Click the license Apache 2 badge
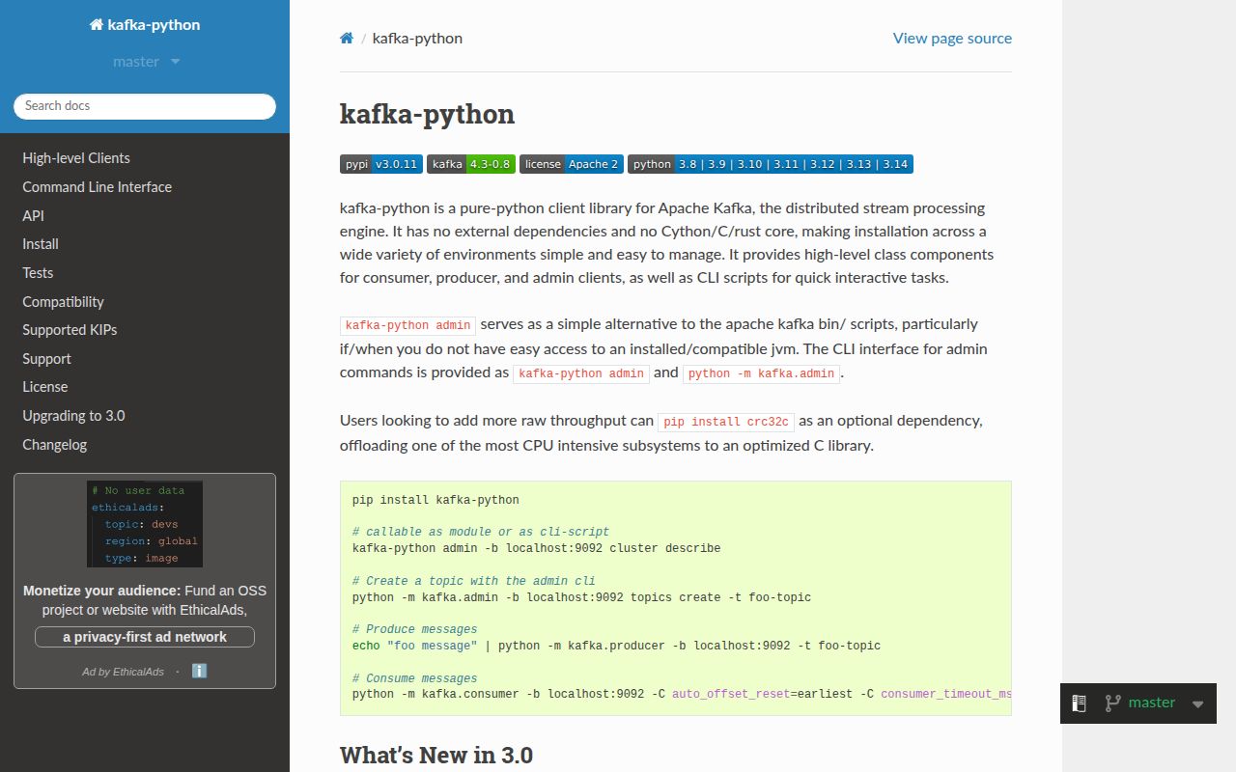 coord(571,164)
